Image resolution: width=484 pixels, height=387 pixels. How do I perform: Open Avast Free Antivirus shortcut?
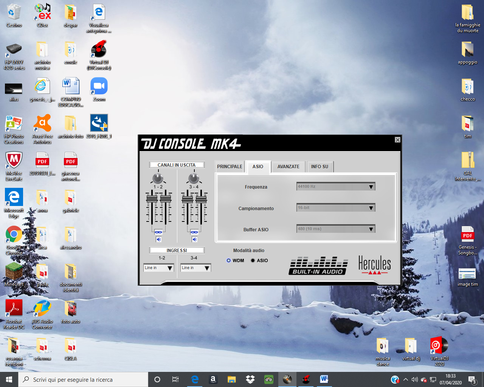pos(42,129)
